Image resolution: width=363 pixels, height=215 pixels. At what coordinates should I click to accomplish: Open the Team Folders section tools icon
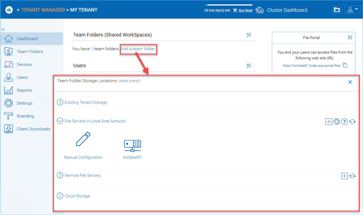click(x=249, y=35)
